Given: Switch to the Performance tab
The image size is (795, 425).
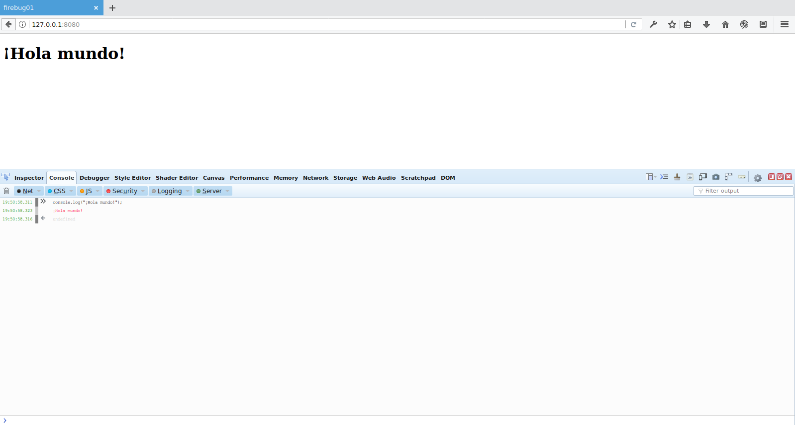Looking at the screenshot, I should tap(249, 178).
